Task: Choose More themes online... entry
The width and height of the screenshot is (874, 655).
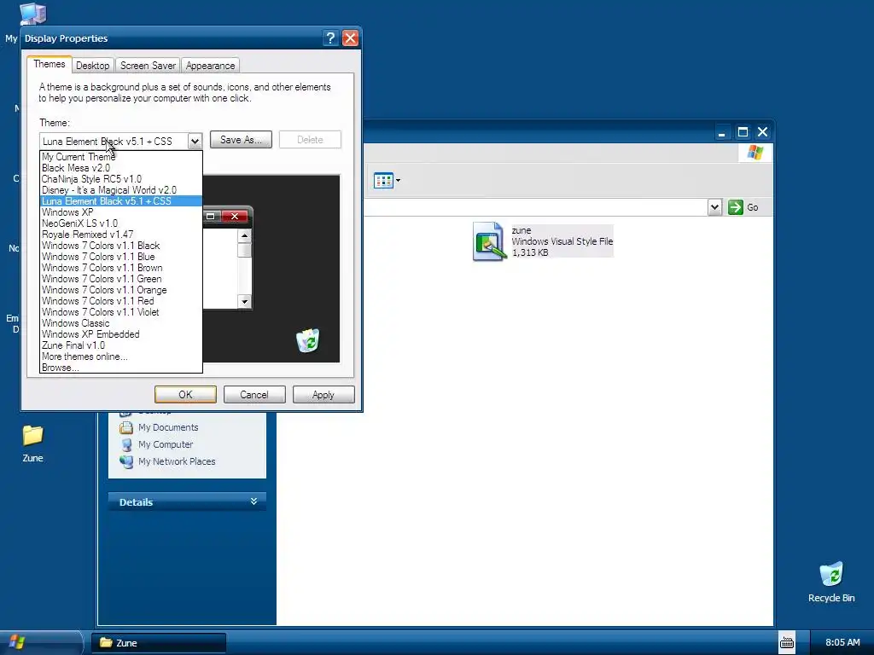Action: pyautogui.click(x=121, y=356)
